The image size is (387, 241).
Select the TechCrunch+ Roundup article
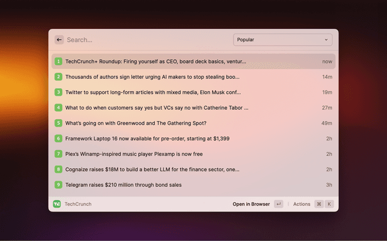tap(155, 61)
